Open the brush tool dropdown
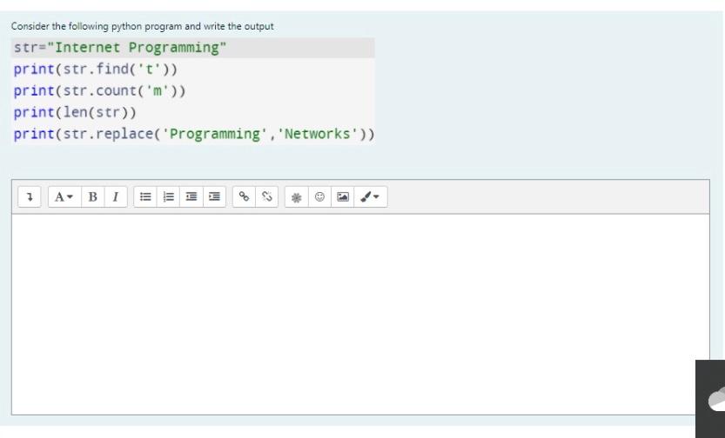 [x=371, y=197]
